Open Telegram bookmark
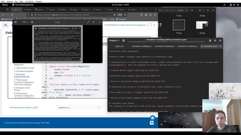 click(x=121, y=19)
